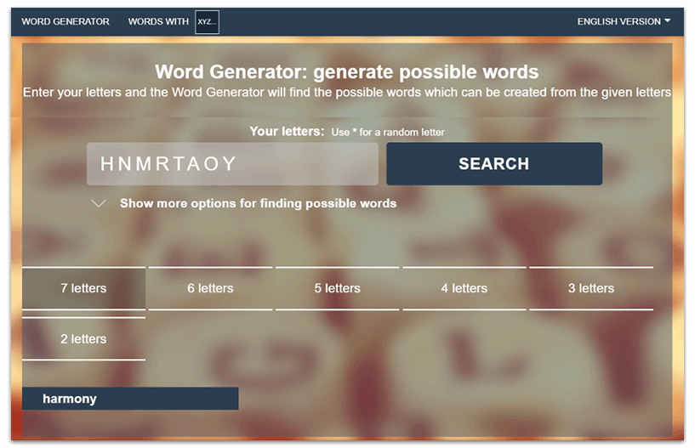
Task: Focus the letters input field with HNMRTAOY
Action: [x=232, y=163]
